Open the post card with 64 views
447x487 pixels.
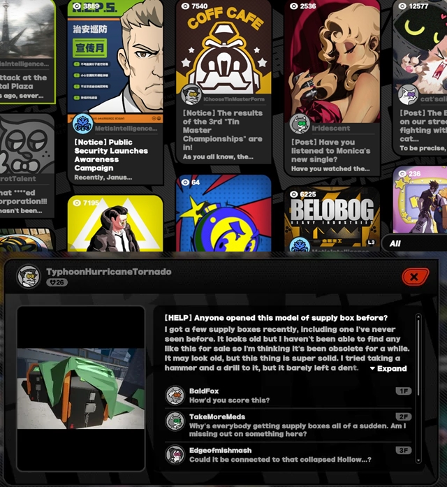coord(223,213)
